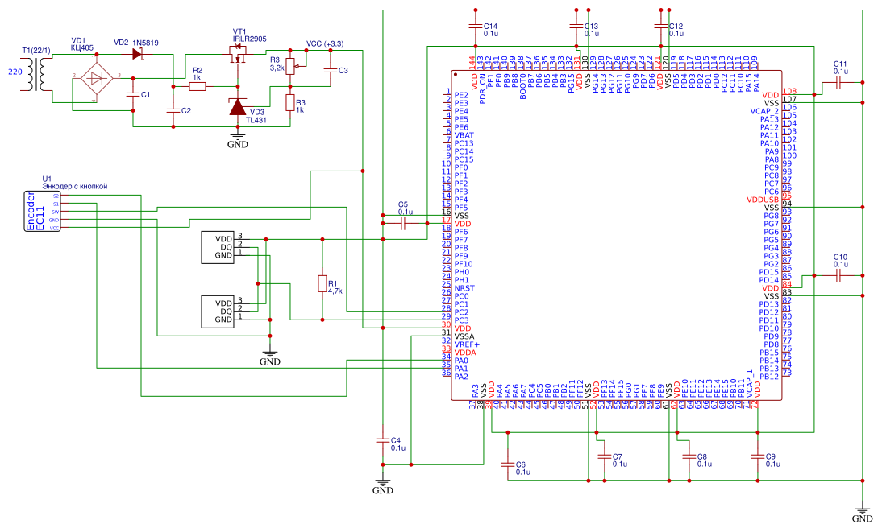Select the "4,7k" resistor value text

(335, 291)
